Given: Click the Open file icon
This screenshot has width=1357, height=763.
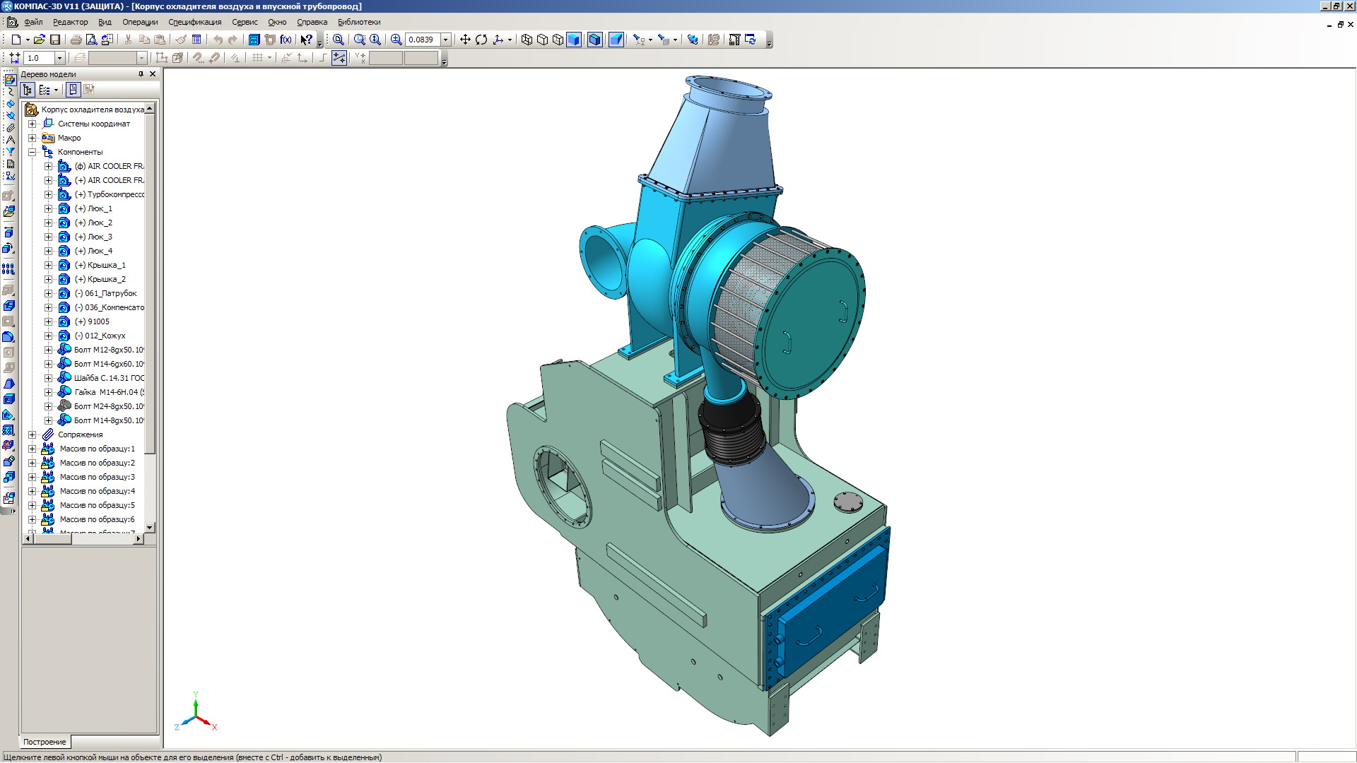Looking at the screenshot, I should tap(39, 40).
